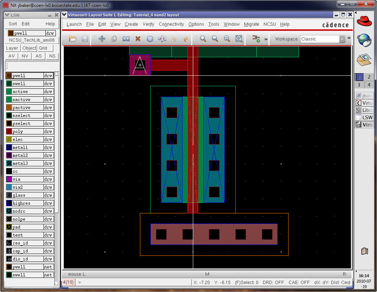The image size is (377, 292).
Task: Toggle no layers selectable with NS
Action: [52, 56]
